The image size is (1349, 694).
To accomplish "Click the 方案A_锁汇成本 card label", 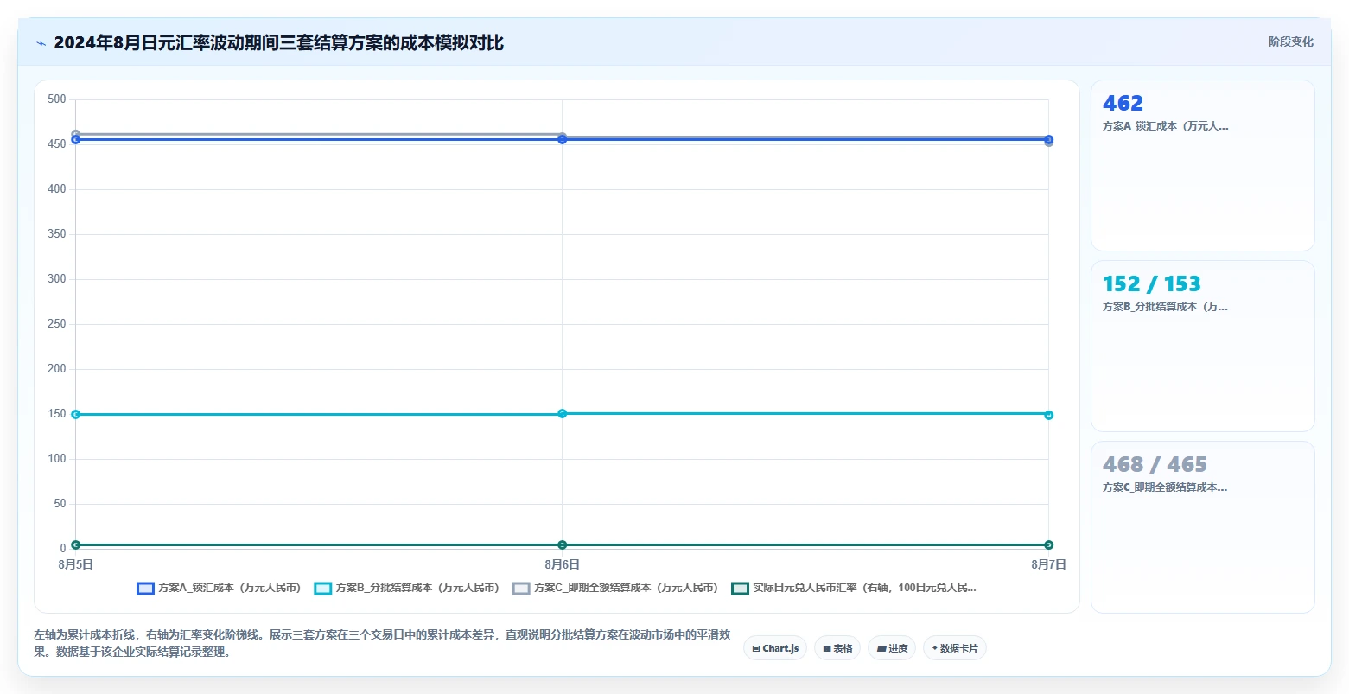I will 1165,126.
